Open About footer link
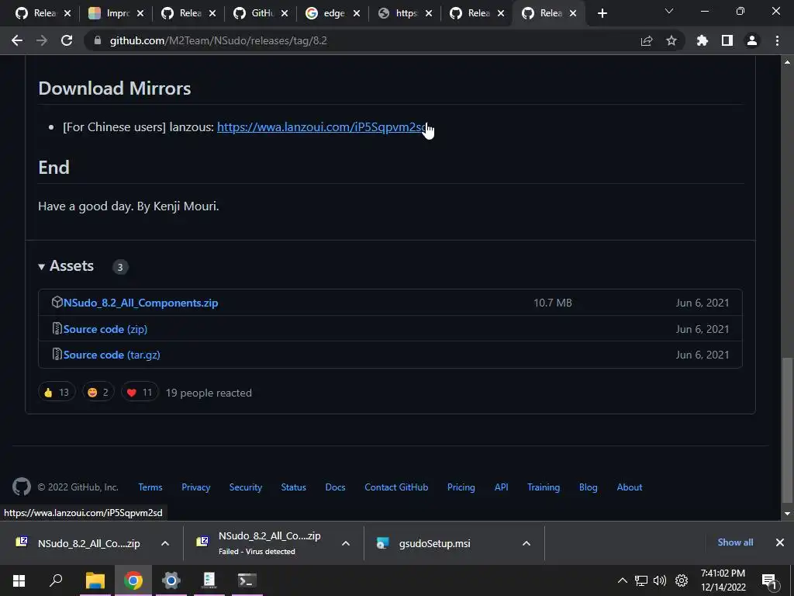794x596 pixels. tap(630, 487)
